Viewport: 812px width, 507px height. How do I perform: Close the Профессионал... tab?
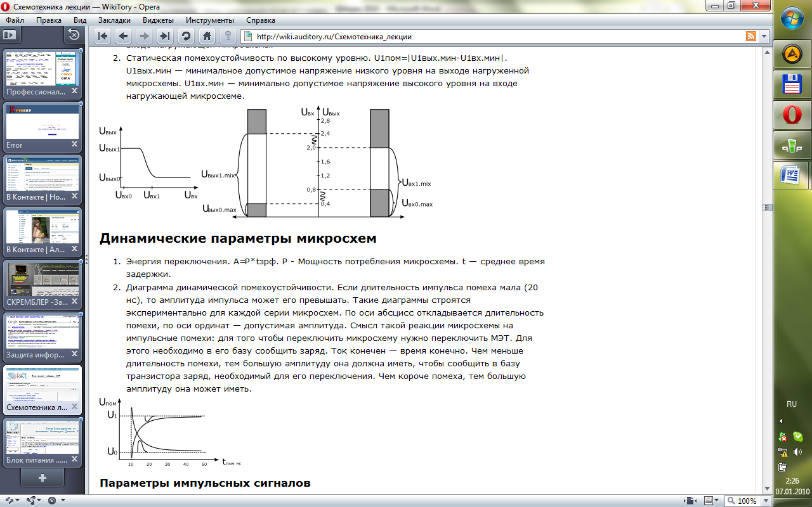pos(74,92)
